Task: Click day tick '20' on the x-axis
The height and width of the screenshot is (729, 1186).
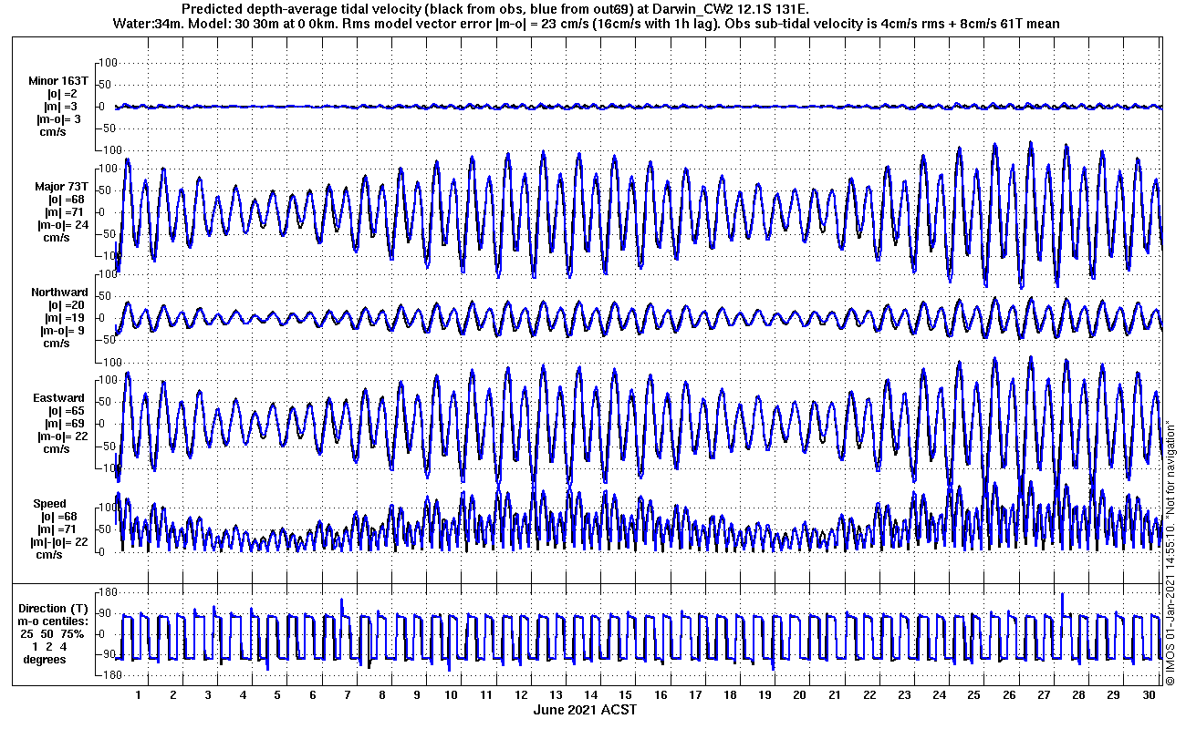Action: click(x=800, y=695)
